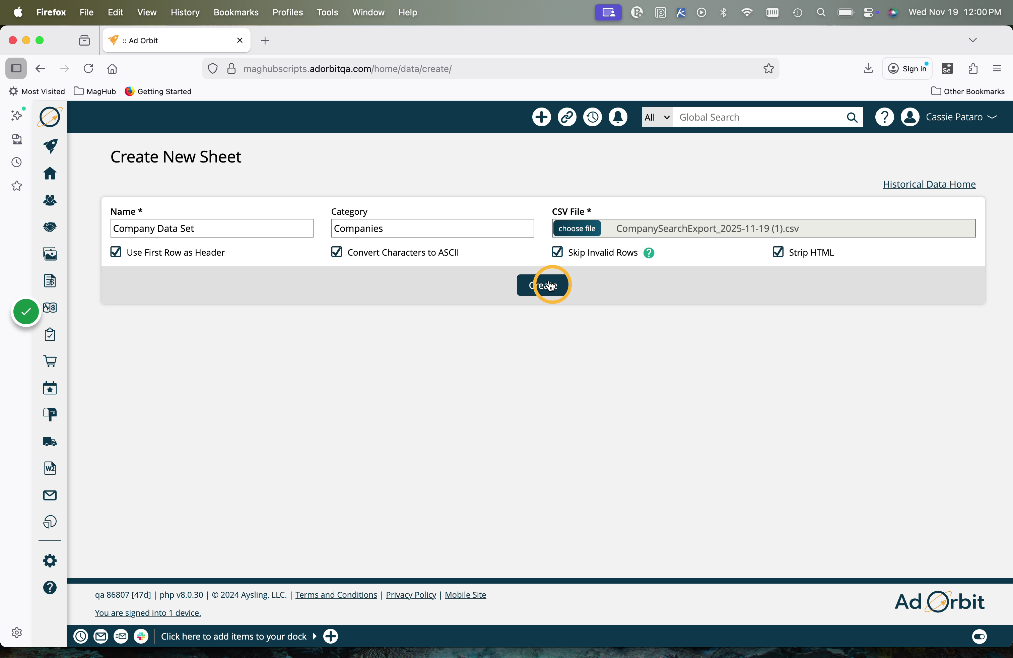Open the recent history clock icon
The height and width of the screenshot is (658, 1013).
coord(593,117)
